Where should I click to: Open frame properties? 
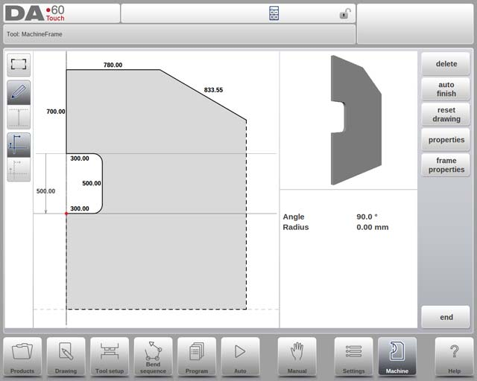coord(446,165)
